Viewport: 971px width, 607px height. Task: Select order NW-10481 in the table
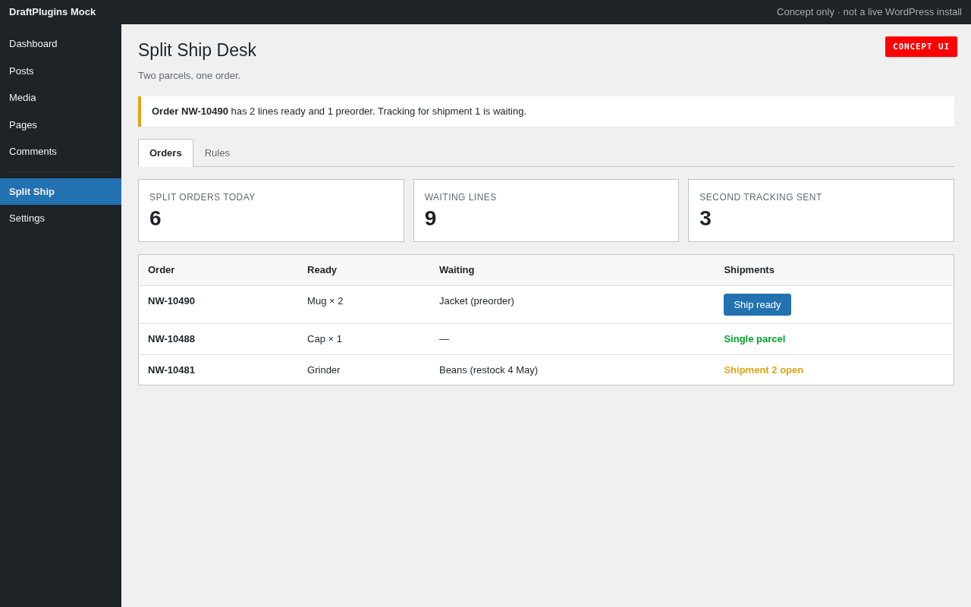(171, 370)
